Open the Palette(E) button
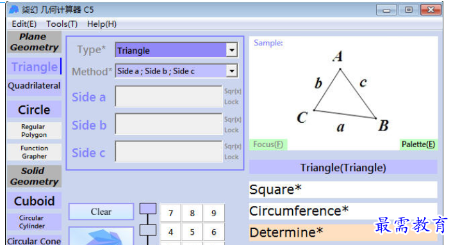 click(418, 145)
